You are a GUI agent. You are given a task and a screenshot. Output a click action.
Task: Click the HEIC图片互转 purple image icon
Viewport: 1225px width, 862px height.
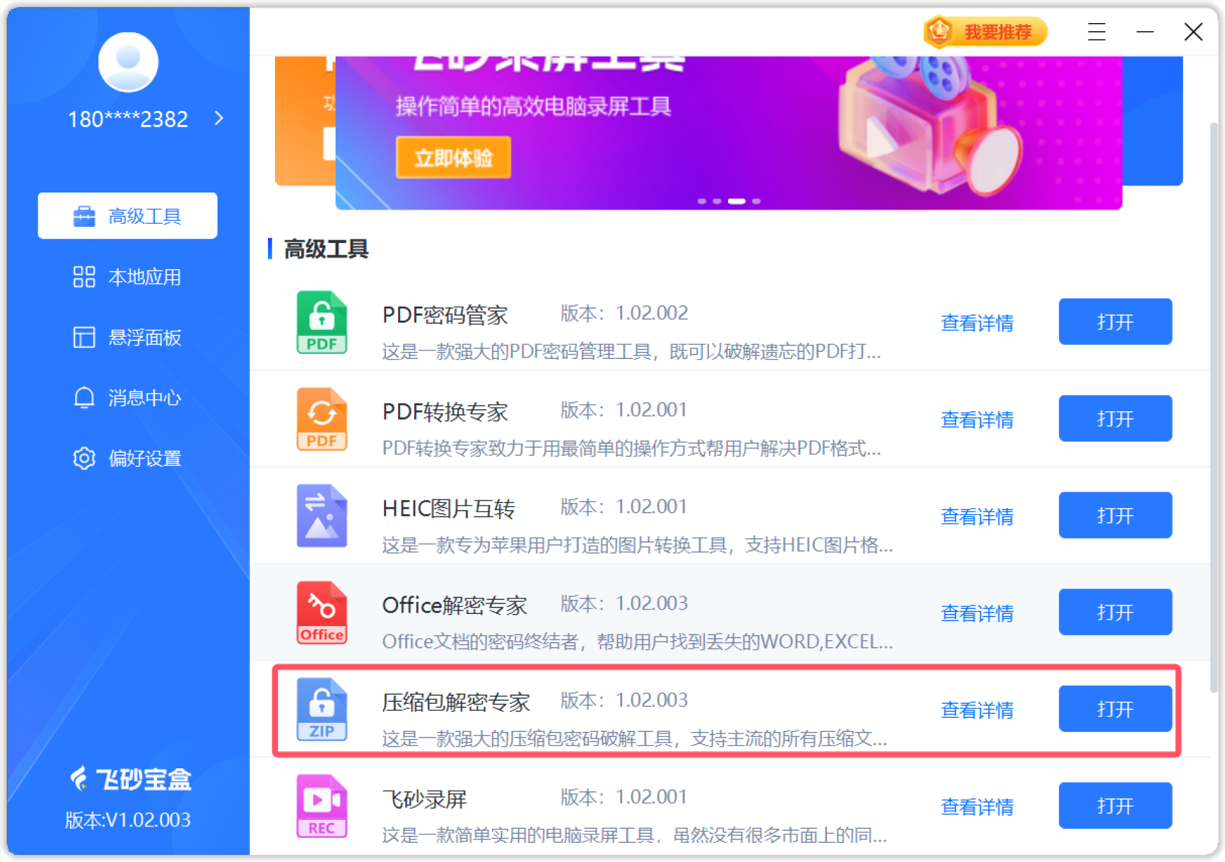click(322, 516)
